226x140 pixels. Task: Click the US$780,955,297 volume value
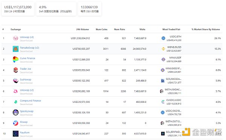(x=81, y=49)
